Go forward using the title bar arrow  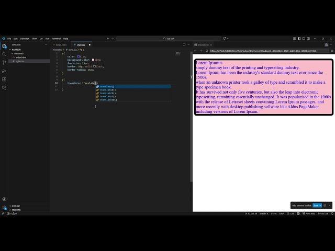[x=113, y=38]
